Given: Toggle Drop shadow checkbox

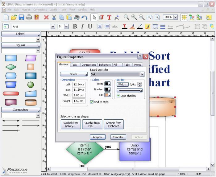Looking at the screenshot, I should 118,96.
